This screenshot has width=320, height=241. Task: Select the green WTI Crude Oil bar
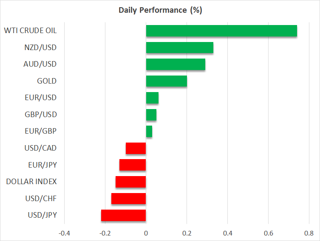pos(221,31)
